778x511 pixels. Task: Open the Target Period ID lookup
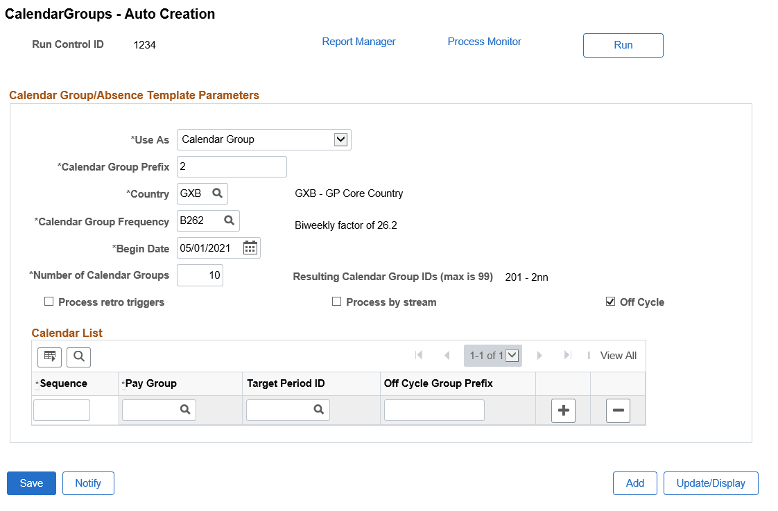[x=318, y=410]
